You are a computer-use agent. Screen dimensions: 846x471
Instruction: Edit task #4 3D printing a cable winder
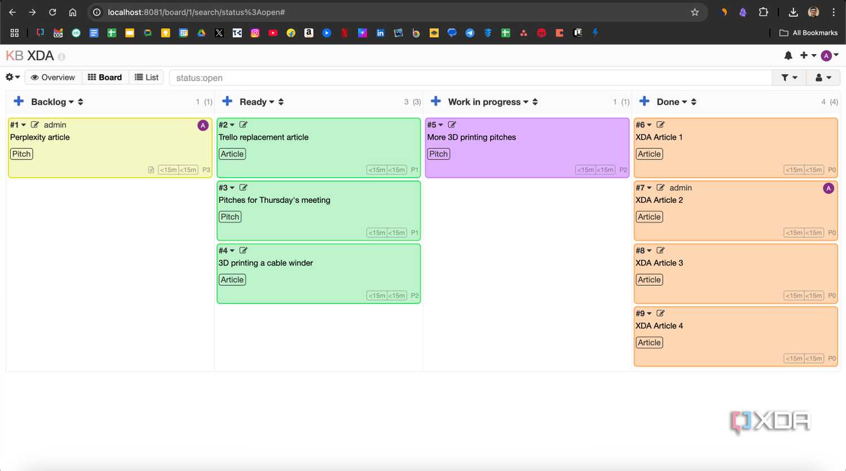[244, 250]
